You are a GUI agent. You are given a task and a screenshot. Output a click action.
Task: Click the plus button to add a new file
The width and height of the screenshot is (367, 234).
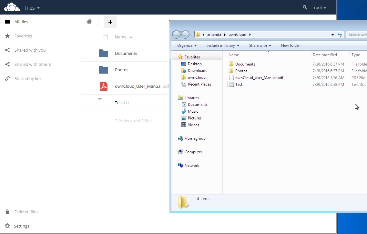pyautogui.click(x=110, y=22)
